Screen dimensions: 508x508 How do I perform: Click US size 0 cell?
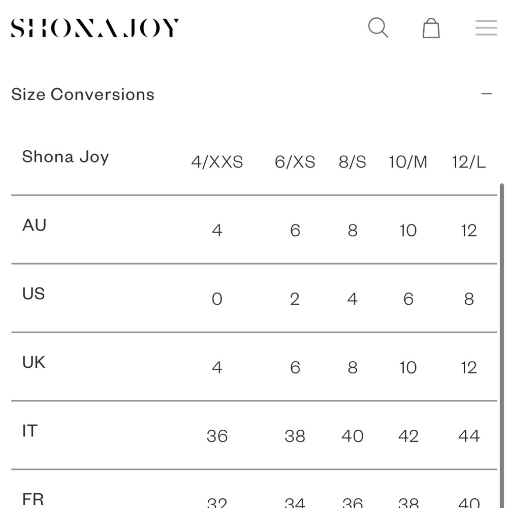pos(217,299)
